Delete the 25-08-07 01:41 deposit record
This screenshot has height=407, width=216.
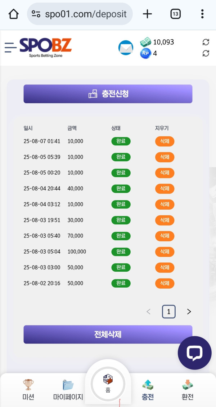click(165, 141)
